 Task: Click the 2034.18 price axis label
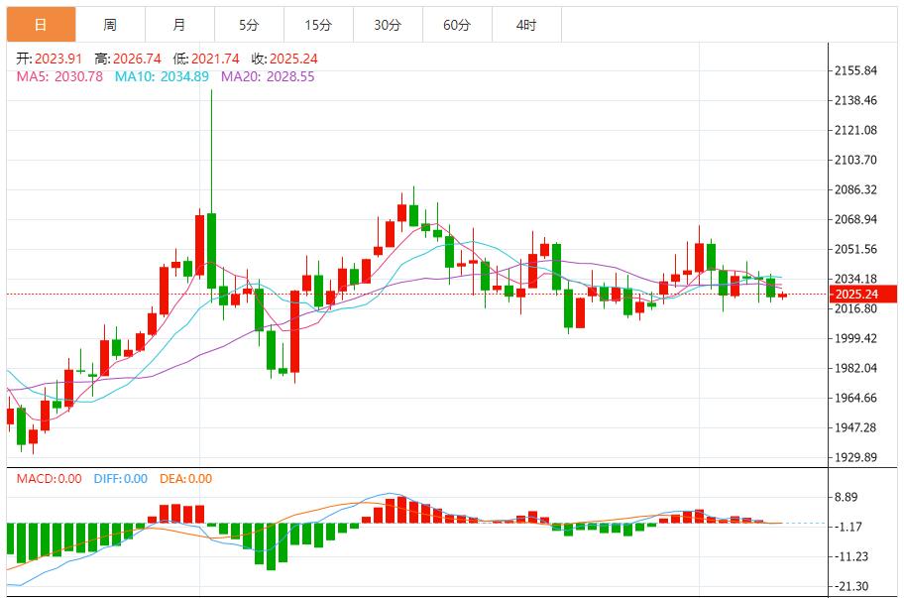(856, 279)
